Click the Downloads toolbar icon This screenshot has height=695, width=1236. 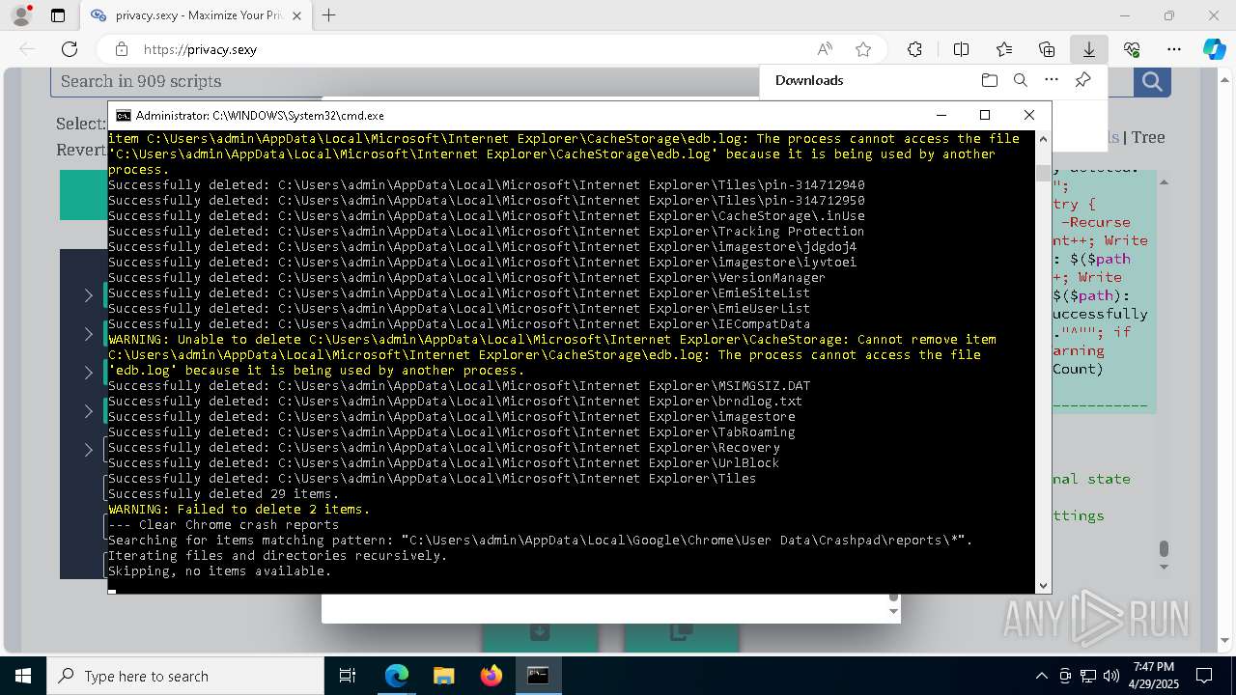pos(1089,49)
